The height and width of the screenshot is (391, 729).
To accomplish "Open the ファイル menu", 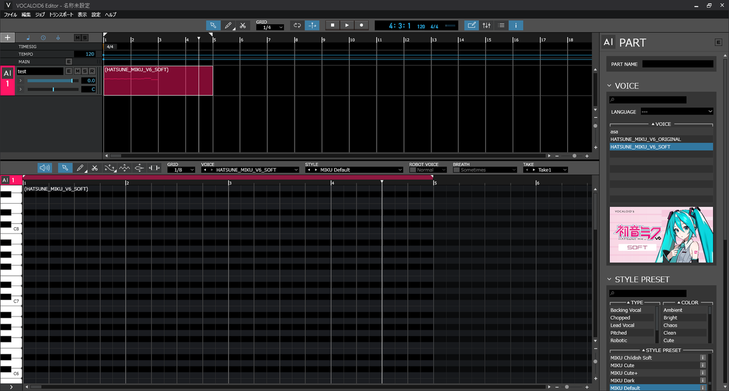I will pyautogui.click(x=10, y=14).
